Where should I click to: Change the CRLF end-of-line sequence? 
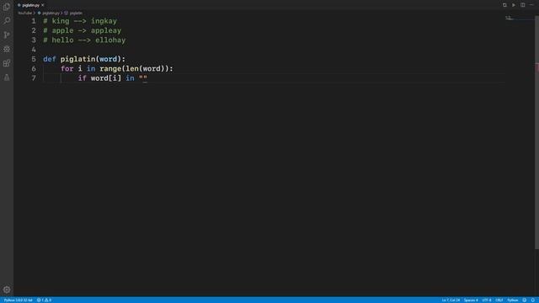[499, 300]
